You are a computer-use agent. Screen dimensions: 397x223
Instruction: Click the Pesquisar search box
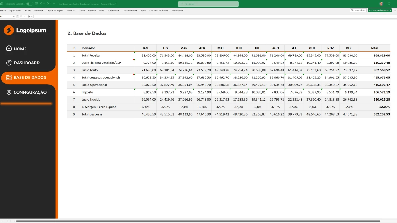208,4
